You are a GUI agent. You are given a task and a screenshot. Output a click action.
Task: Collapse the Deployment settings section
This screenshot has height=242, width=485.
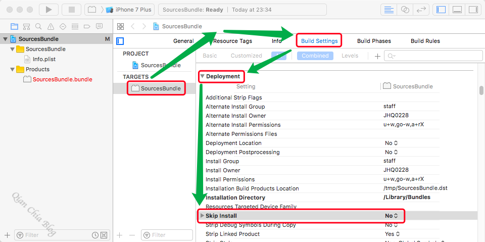point(203,76)
